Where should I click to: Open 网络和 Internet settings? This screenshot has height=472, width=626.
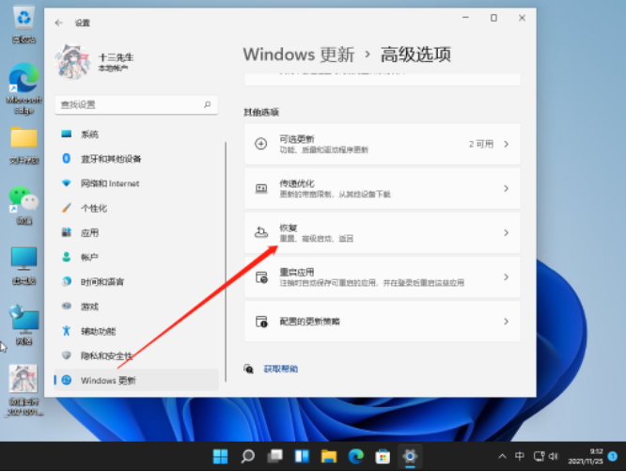click(109, 183)
